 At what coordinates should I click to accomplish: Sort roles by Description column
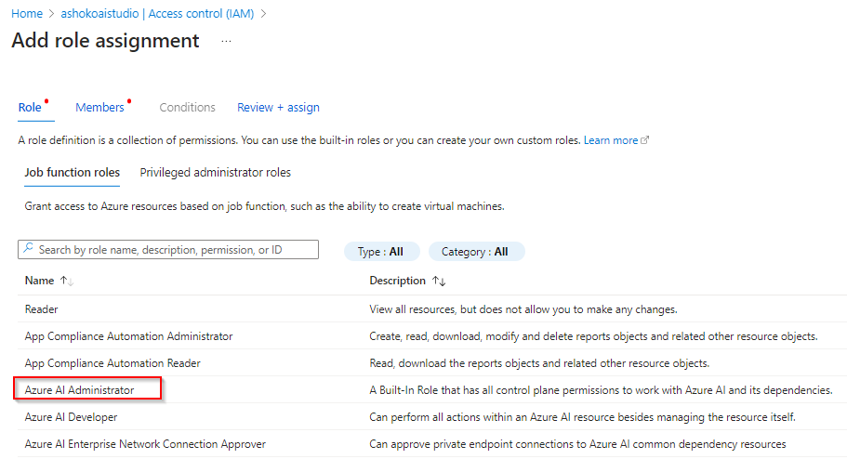tap(406, 281)
